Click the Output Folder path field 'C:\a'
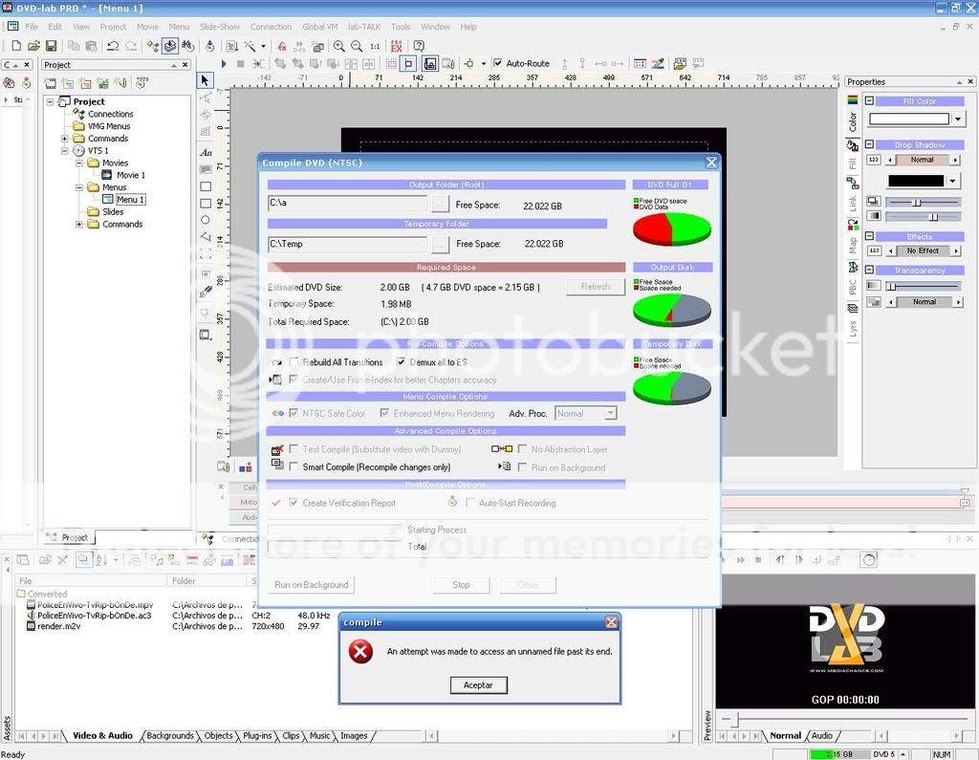The height and width of the screenshot is (760, 979). pyautogui.click(x=348, y=204)
